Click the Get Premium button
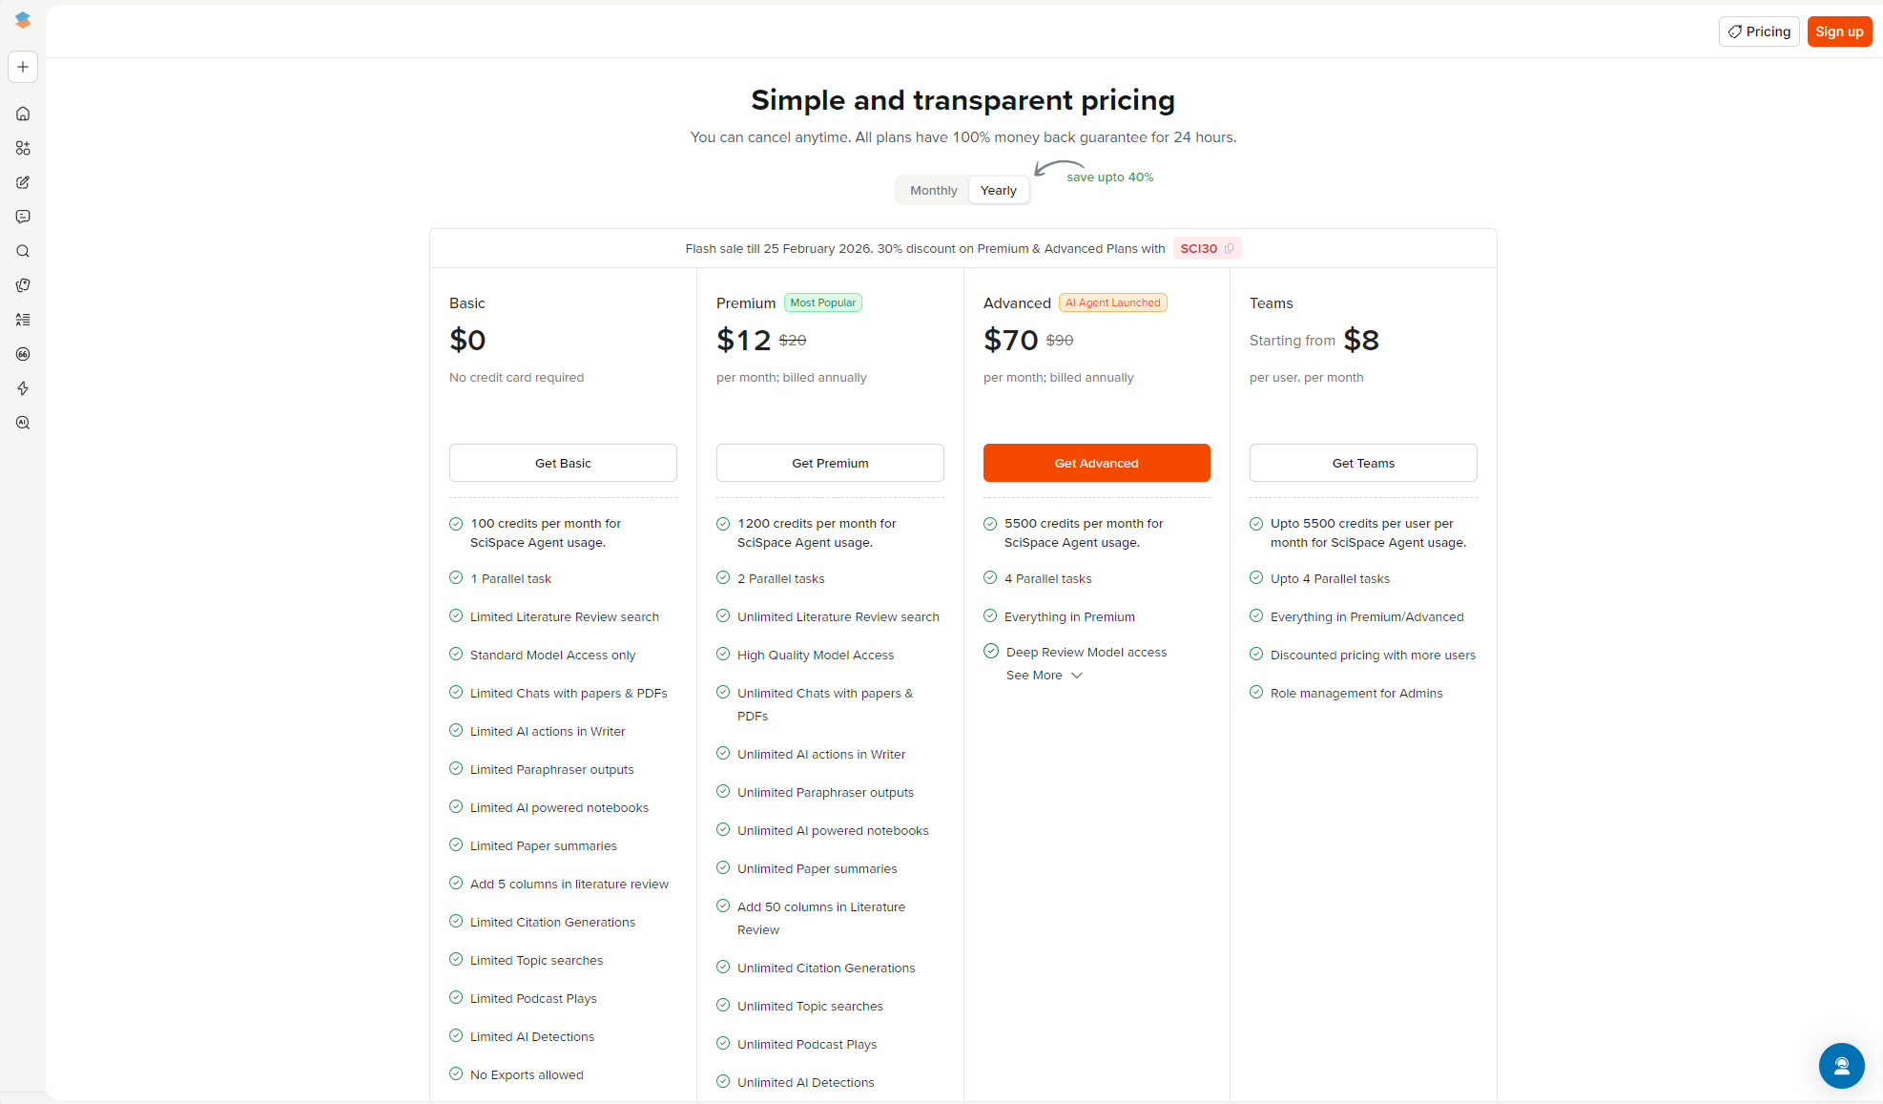 click(x=830, y=463)
